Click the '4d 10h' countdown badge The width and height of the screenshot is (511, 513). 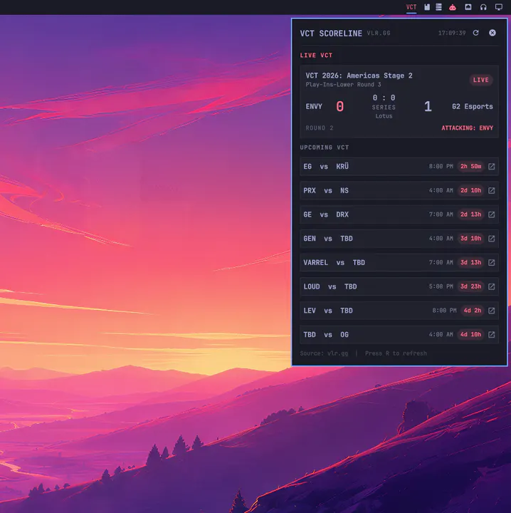tap(471, 335)
